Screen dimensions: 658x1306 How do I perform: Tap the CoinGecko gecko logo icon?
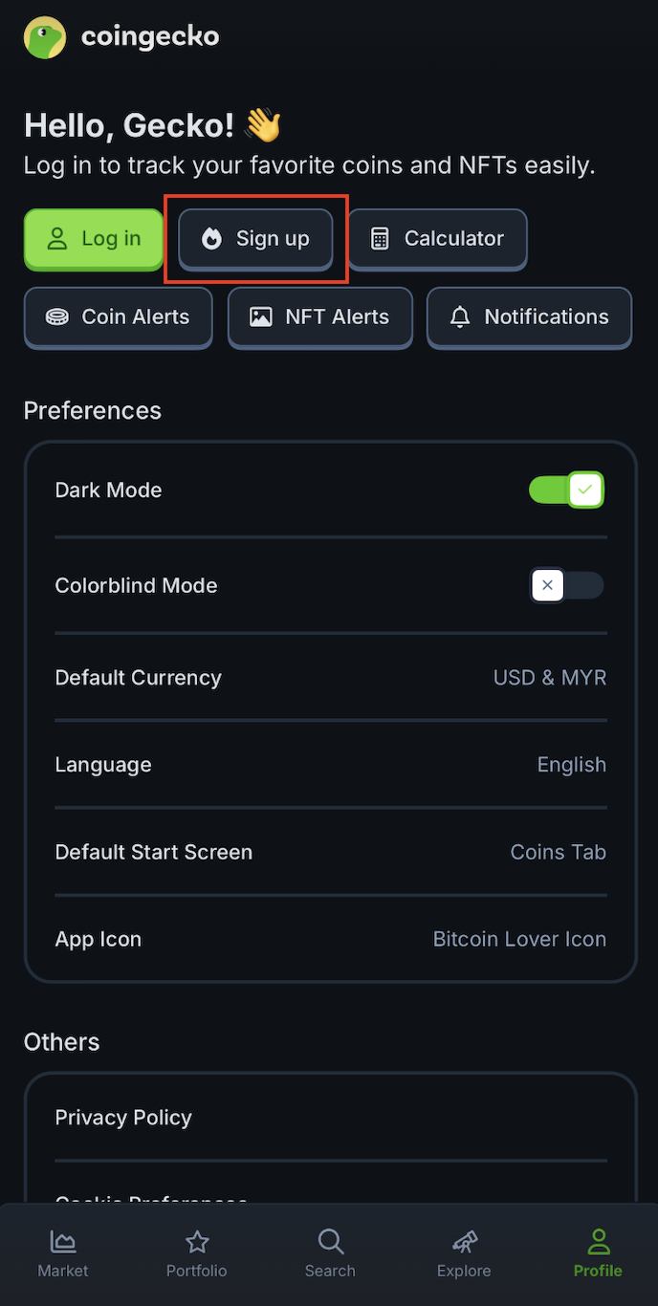44,37
